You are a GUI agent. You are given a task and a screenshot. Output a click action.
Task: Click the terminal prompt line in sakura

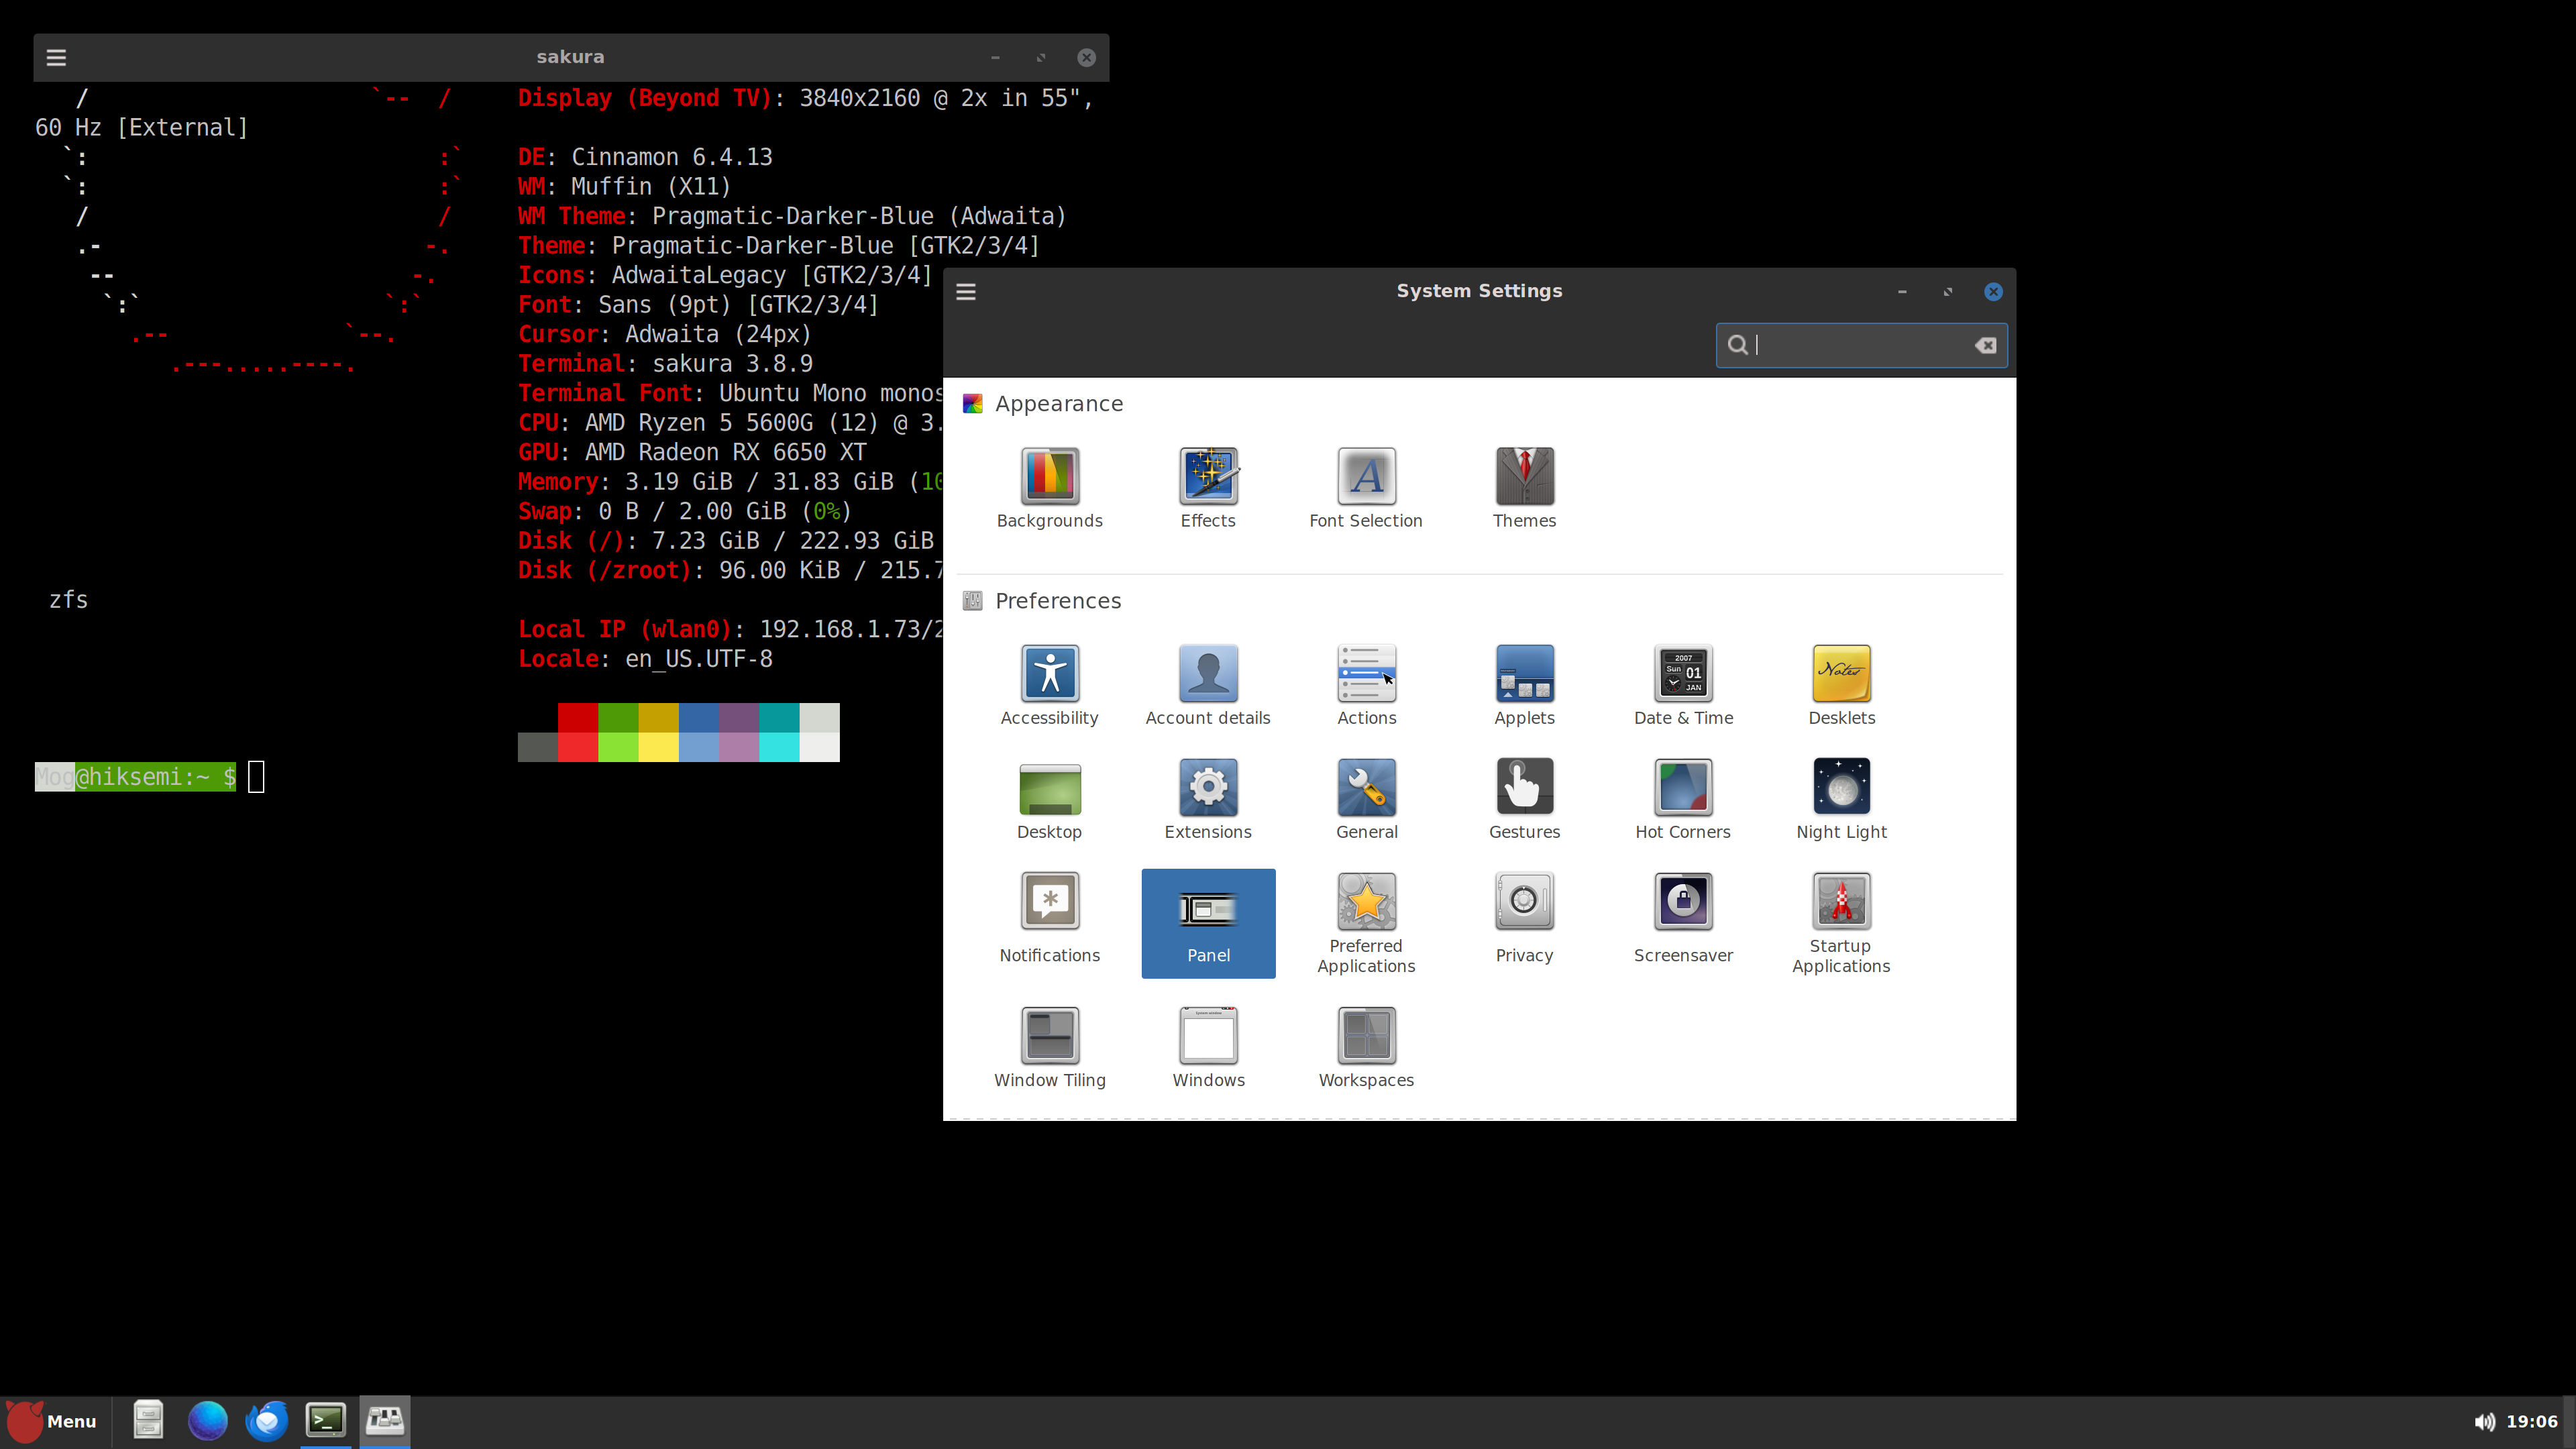pos(150,777)
